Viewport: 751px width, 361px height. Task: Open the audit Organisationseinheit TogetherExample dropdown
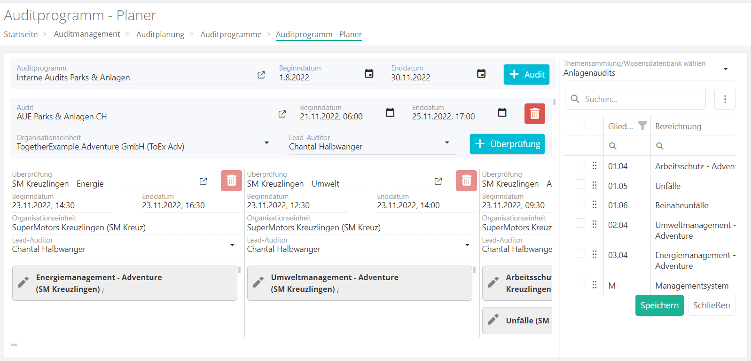click(266, 143)
